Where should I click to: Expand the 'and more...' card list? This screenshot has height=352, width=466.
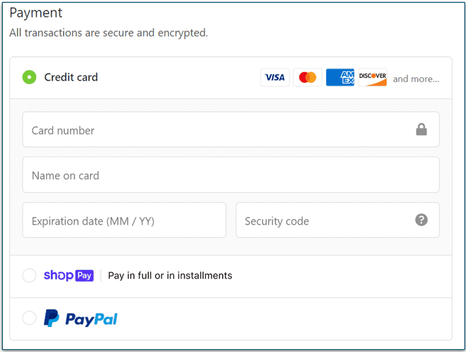(416, 79)
